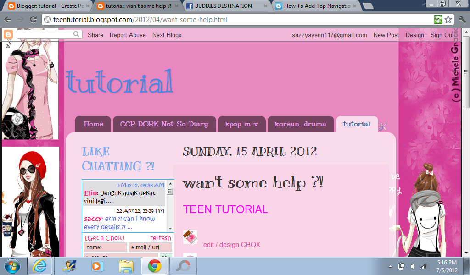Click the Cbox name input field

(106, 247)
